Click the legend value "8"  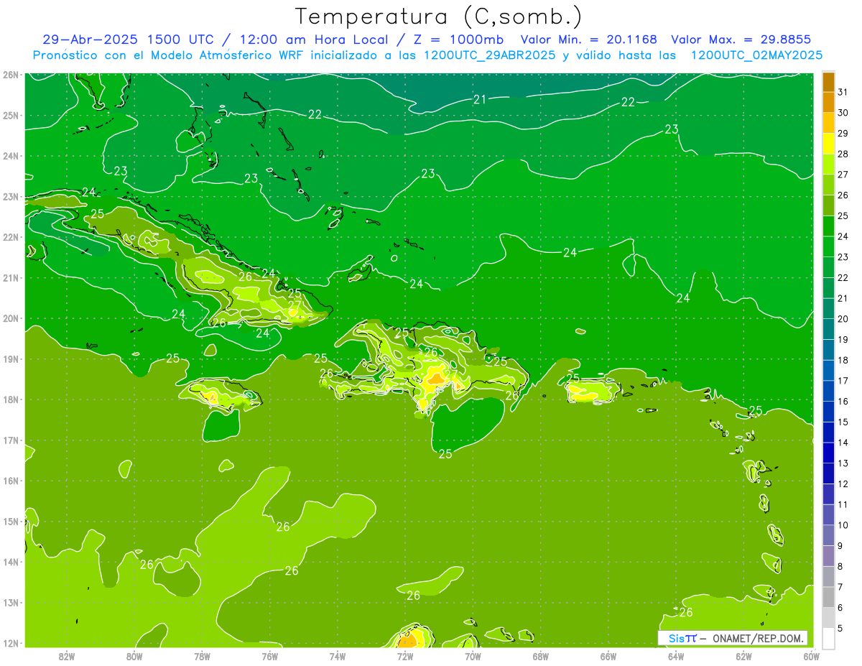click(840, 566)
